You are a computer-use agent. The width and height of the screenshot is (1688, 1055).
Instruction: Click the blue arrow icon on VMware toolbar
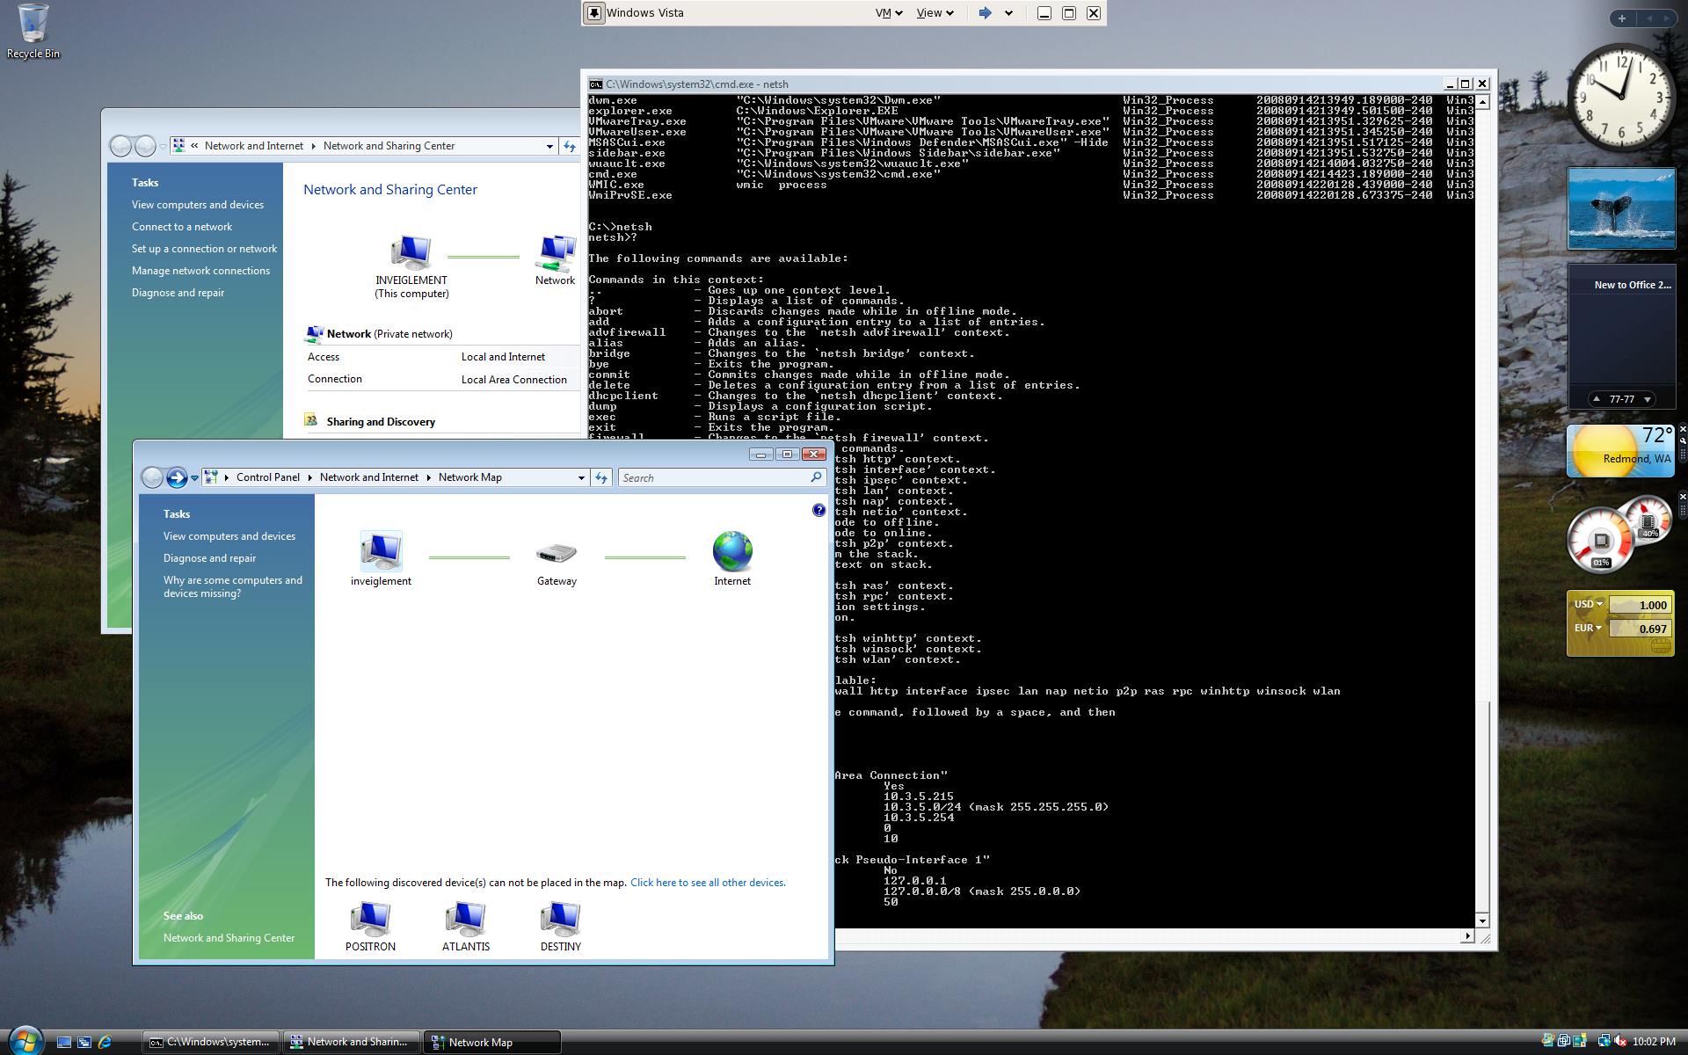coord(986,13)
